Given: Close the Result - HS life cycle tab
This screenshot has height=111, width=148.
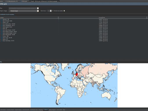Looking at the screenshot, I should pyautogui.click(x=58, y=1).
